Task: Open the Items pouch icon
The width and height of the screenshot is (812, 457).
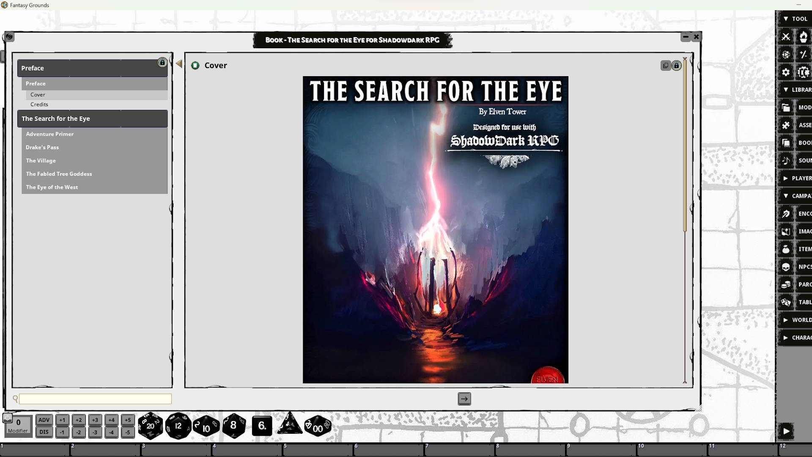Action: tap(786, 249)
